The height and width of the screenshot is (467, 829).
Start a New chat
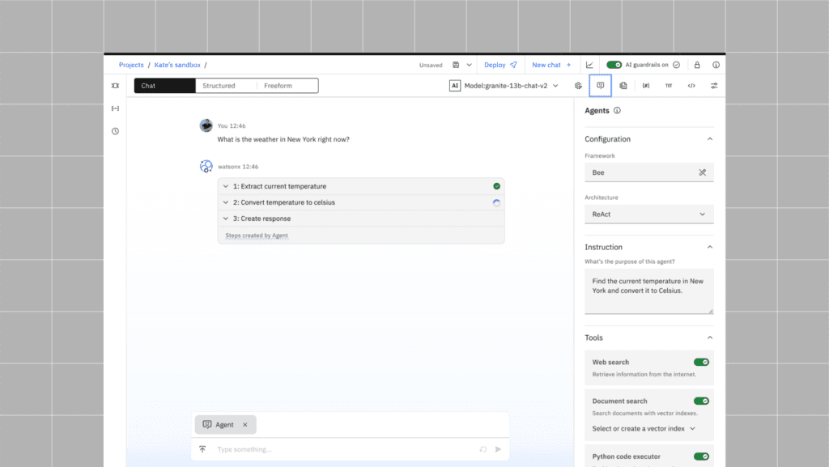(551, 65)
